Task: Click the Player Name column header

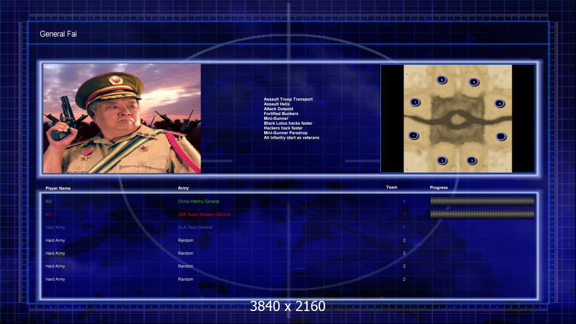Action: [58, 188]
